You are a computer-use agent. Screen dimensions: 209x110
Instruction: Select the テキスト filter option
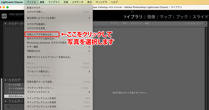(x=114, y=23)
